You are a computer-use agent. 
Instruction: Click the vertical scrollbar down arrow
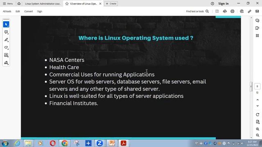(251, 138)
